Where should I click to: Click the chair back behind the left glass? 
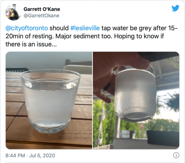[x=78, y=69]
